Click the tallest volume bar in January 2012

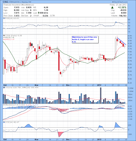pos(101,96)
